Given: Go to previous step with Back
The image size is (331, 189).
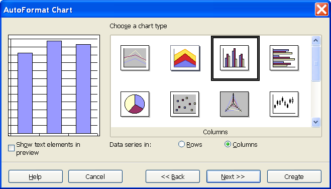Looking at the screenshot, I should (173, 176).
